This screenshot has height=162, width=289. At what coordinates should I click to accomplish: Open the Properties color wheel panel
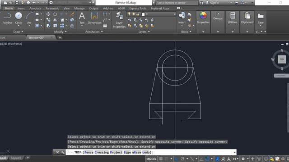[203, 18]
